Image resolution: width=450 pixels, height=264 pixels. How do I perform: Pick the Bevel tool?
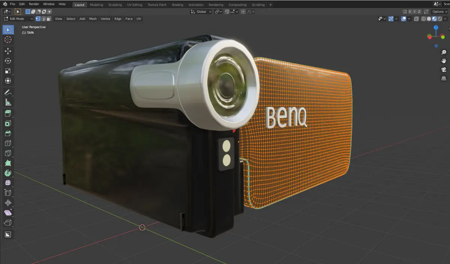click(x=8, y=133)
